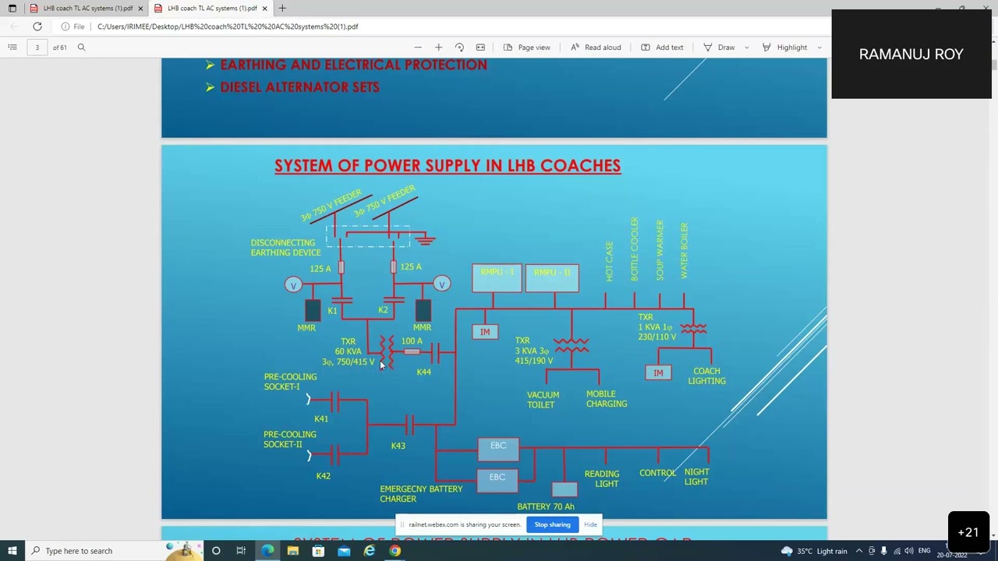Activate the Highlight tool
This screenshot has height=561, width=998.
[784, 48]
